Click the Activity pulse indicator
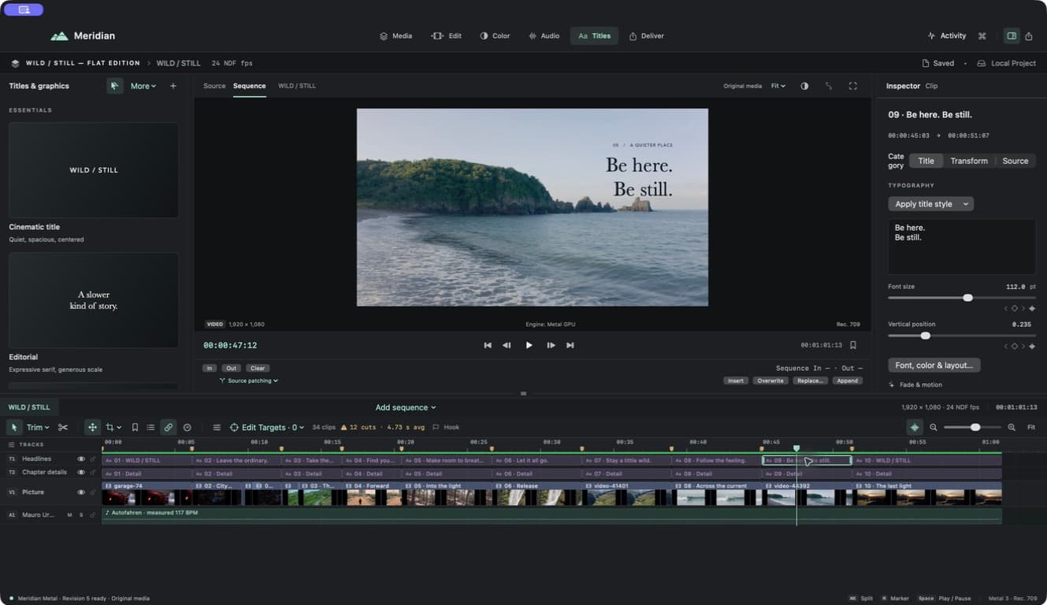The height and width of the screenshot is (605, 1047). 947,35
